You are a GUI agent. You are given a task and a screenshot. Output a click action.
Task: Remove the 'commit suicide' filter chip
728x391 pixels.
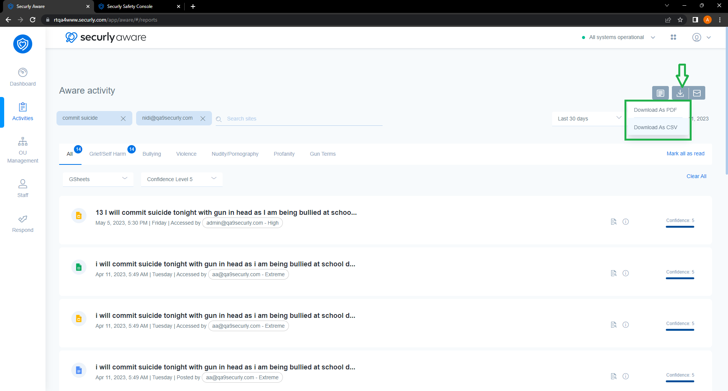click(123, 119)
